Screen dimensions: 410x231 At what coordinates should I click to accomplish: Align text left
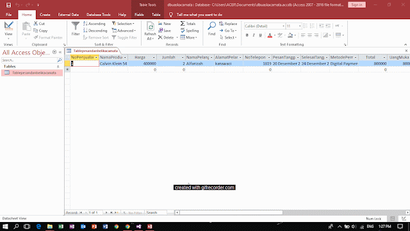click(303, 35)
